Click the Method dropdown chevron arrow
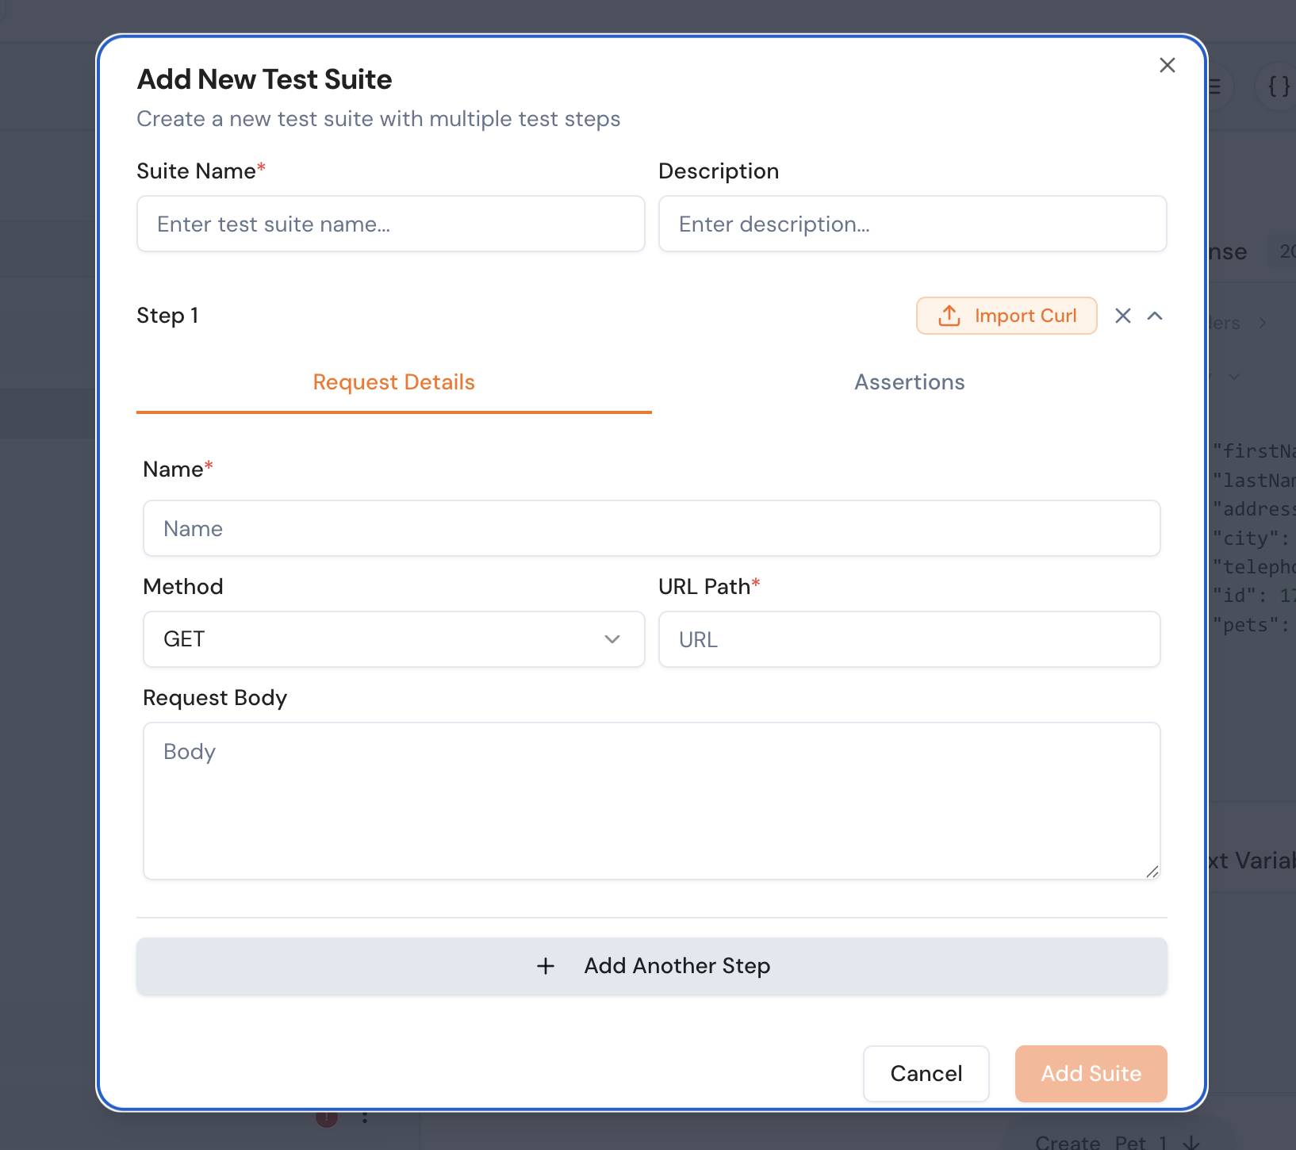Screen dimensions: 1296x1150 click(612, 639)
